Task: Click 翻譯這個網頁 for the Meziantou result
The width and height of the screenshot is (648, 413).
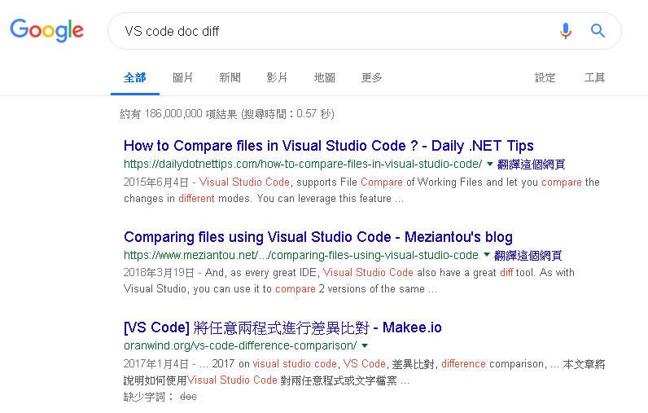Action: (528, 256)
